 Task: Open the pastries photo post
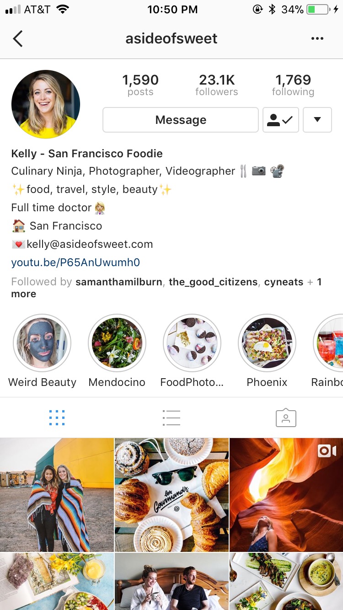click(x=171, y=495)
